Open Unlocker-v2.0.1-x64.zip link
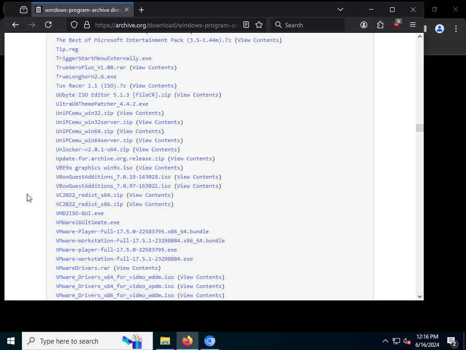The image size is (466, 350). tap(92, 149)
